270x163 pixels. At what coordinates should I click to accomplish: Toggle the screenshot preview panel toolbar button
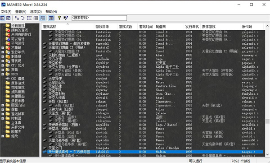point(8,18)
